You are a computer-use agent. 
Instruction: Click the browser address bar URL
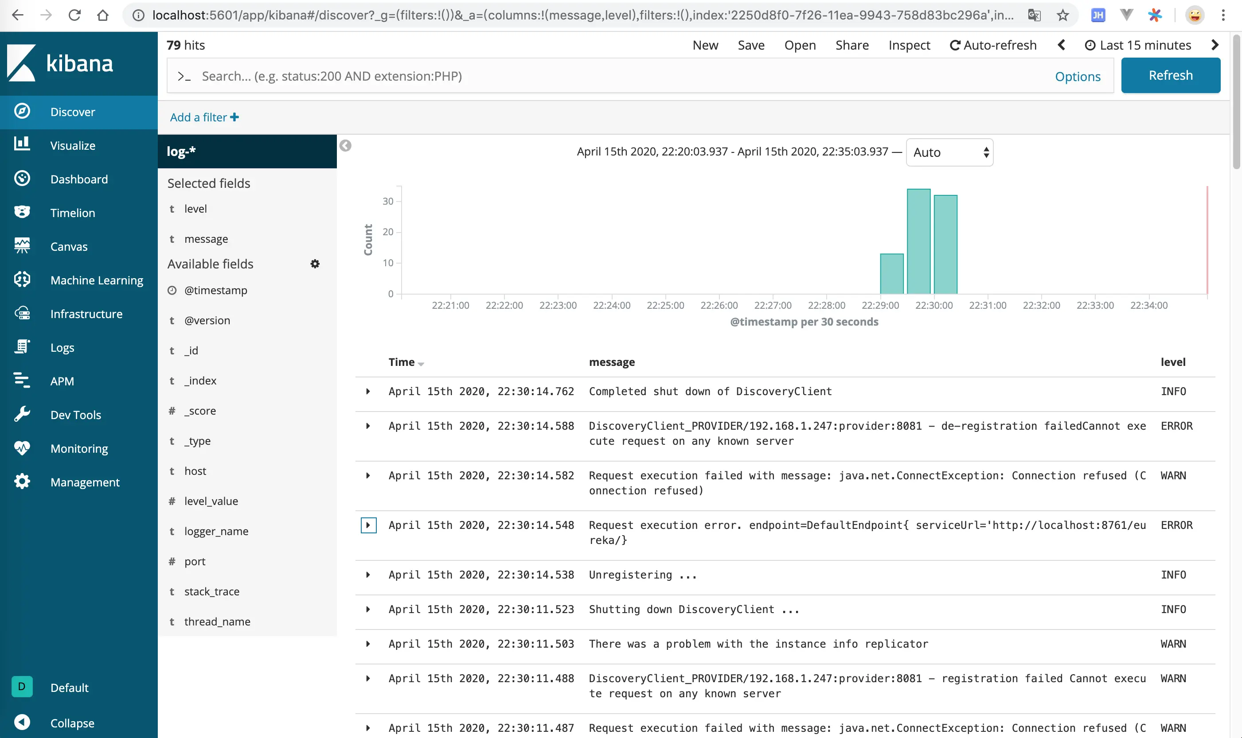582,16
